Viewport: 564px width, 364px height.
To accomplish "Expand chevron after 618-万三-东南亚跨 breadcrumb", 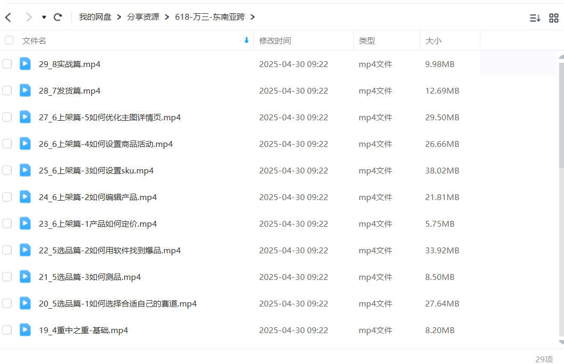I will [253, 17].
